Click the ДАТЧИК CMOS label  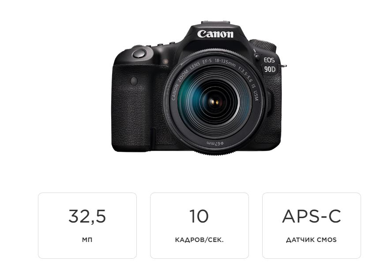tap(312, 240)
